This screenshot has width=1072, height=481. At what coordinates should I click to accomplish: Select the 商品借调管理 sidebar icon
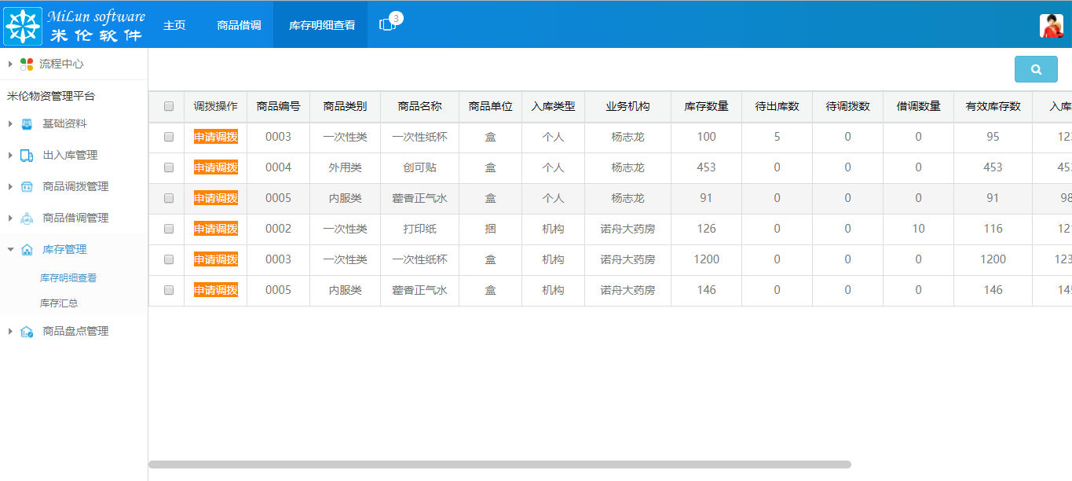click(x=27, y=217)
